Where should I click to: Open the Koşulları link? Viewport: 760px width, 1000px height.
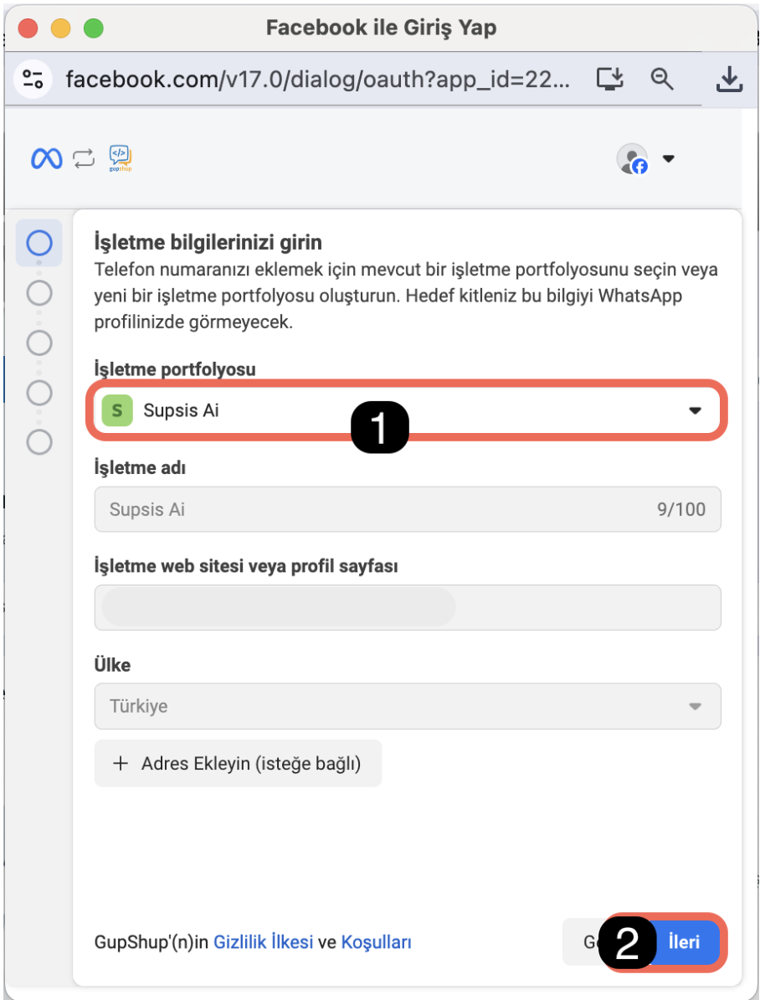pyautogui.click(x=376, y=942)
